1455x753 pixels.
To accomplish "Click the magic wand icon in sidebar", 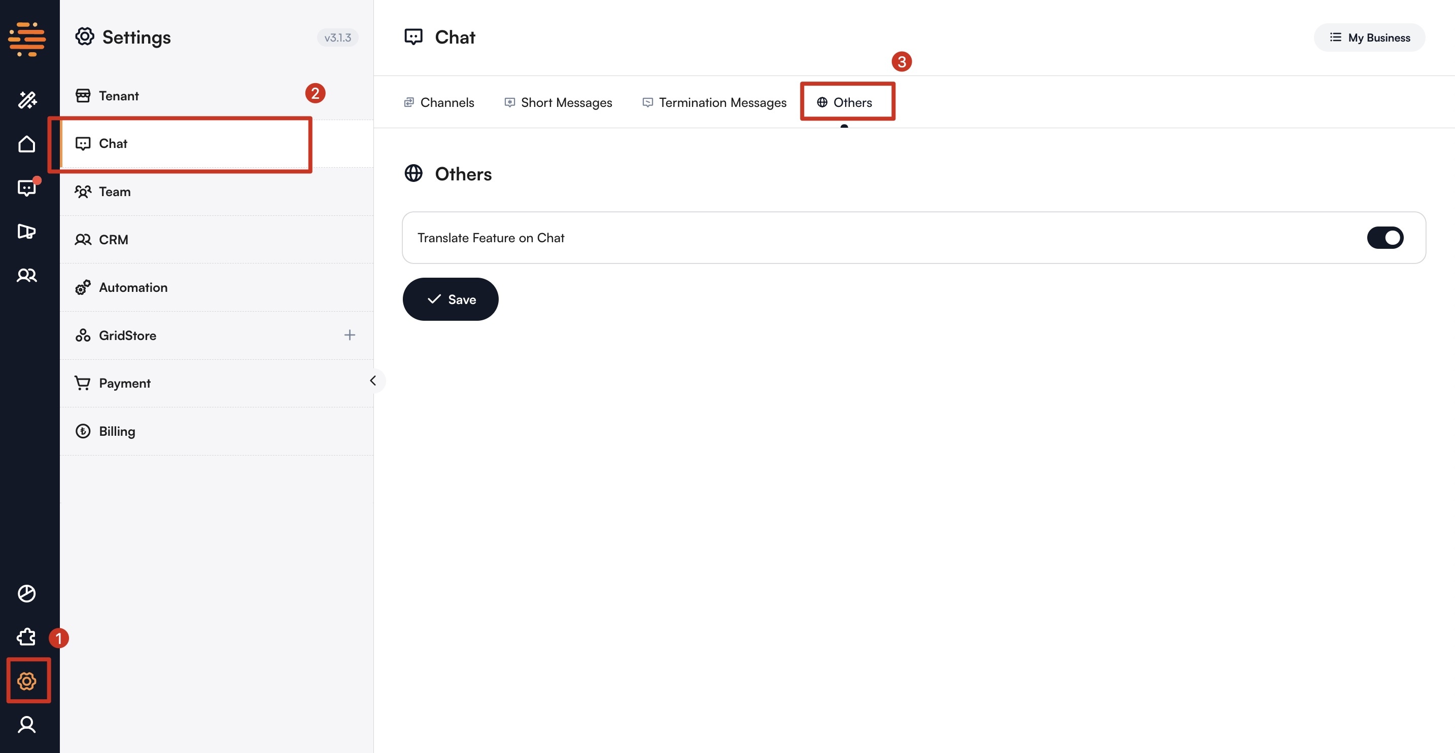I will pos(26,100).
